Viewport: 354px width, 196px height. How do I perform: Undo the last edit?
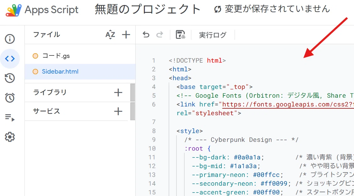pos(146,35)
